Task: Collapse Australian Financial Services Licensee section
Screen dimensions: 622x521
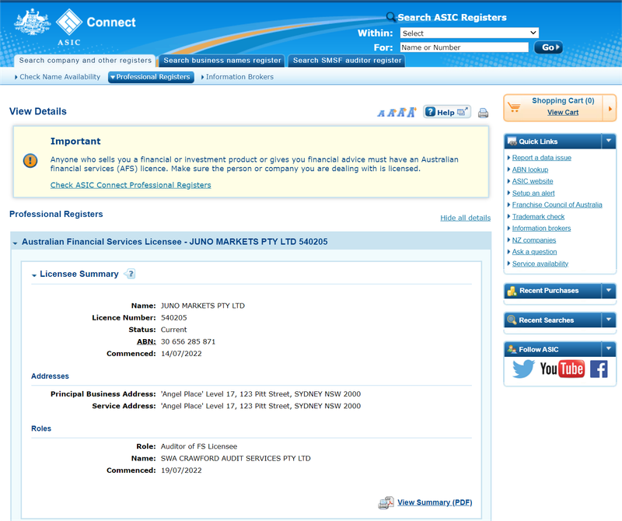Action: pyautogui.click(x=15, y=243)
